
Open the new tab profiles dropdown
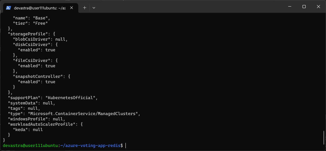pyautogui.click(x=94, y=8)
